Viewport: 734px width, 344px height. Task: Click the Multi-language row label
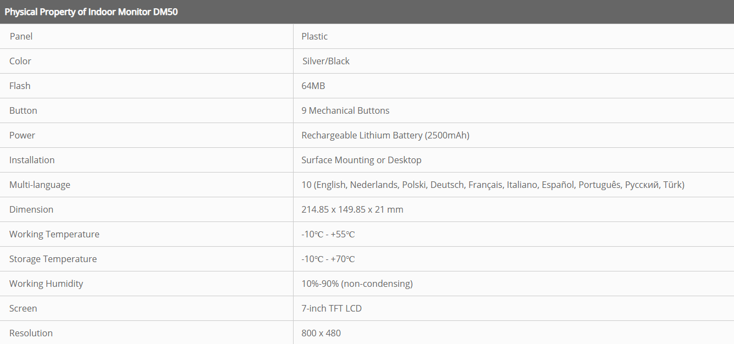point(40,185)
